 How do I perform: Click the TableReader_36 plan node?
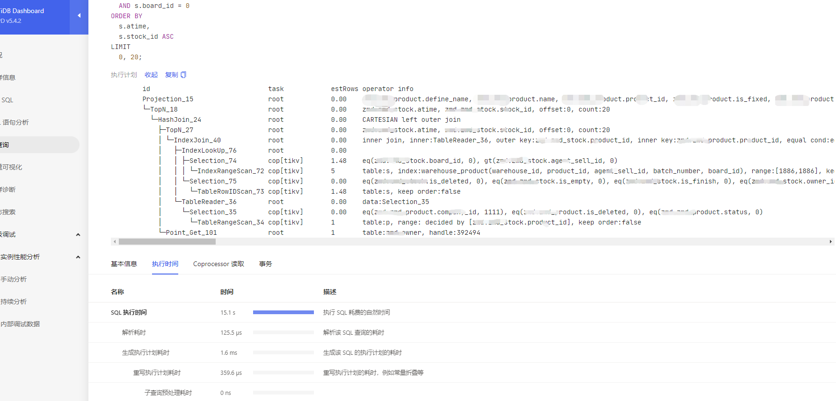click(209, 202)
